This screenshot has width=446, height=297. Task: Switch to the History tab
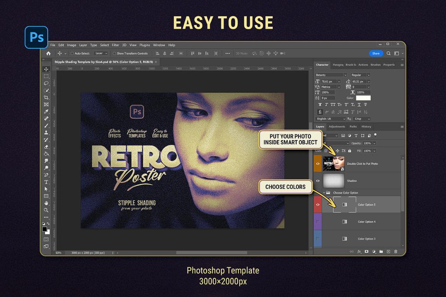pyautogui.click(x=366, y=126)
